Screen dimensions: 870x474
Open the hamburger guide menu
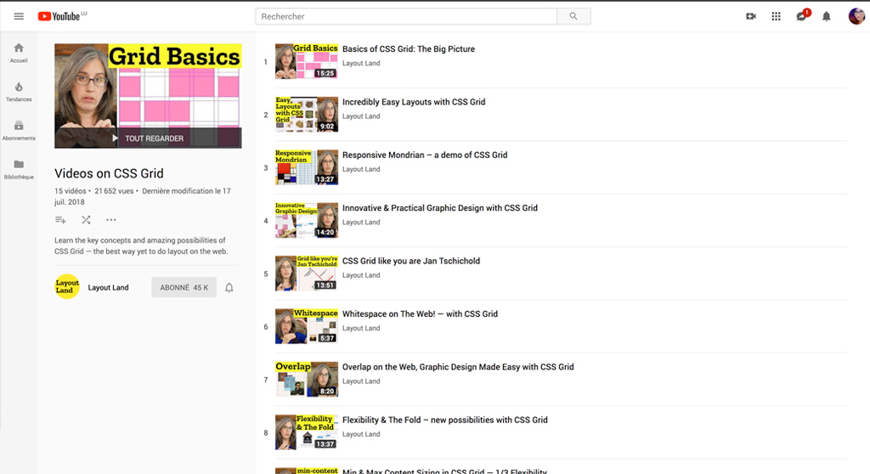pos(19,16)
